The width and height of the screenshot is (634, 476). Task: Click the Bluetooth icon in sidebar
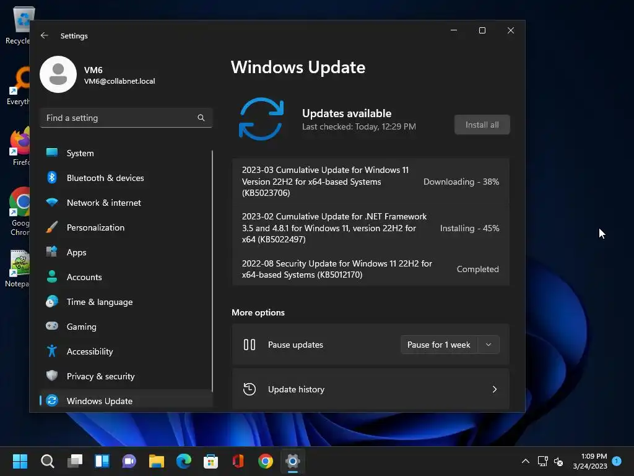click(x=52, y=177)
